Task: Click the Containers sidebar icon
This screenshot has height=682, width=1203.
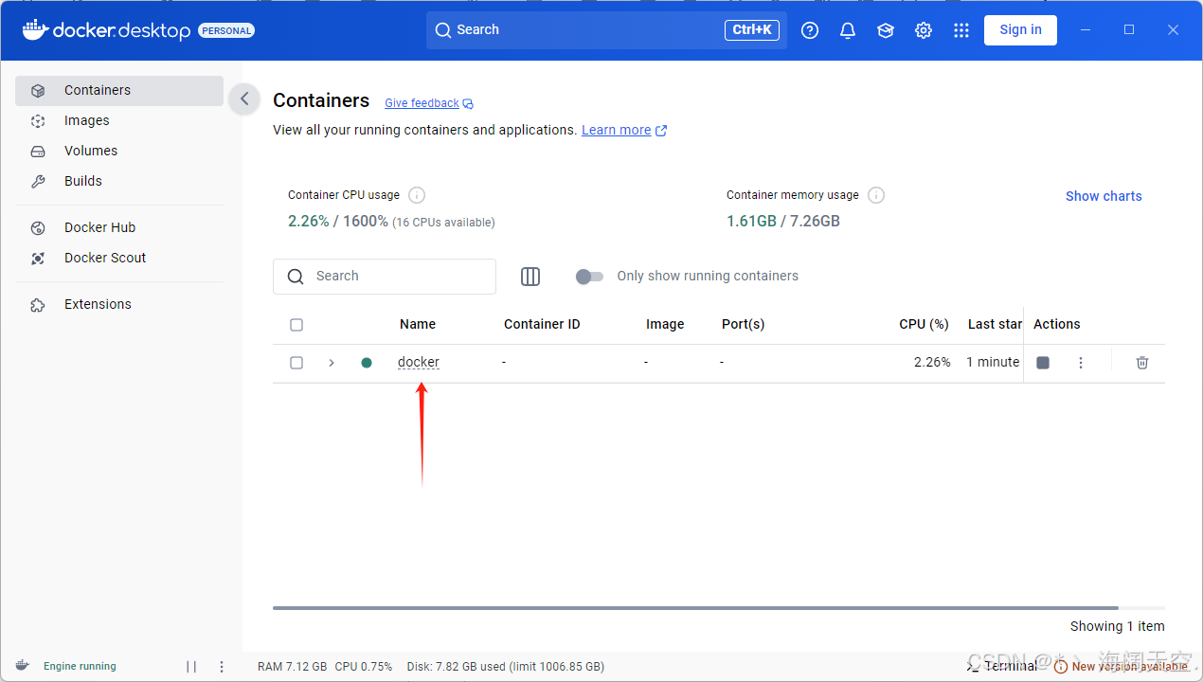Action: [x=38, y=91]
